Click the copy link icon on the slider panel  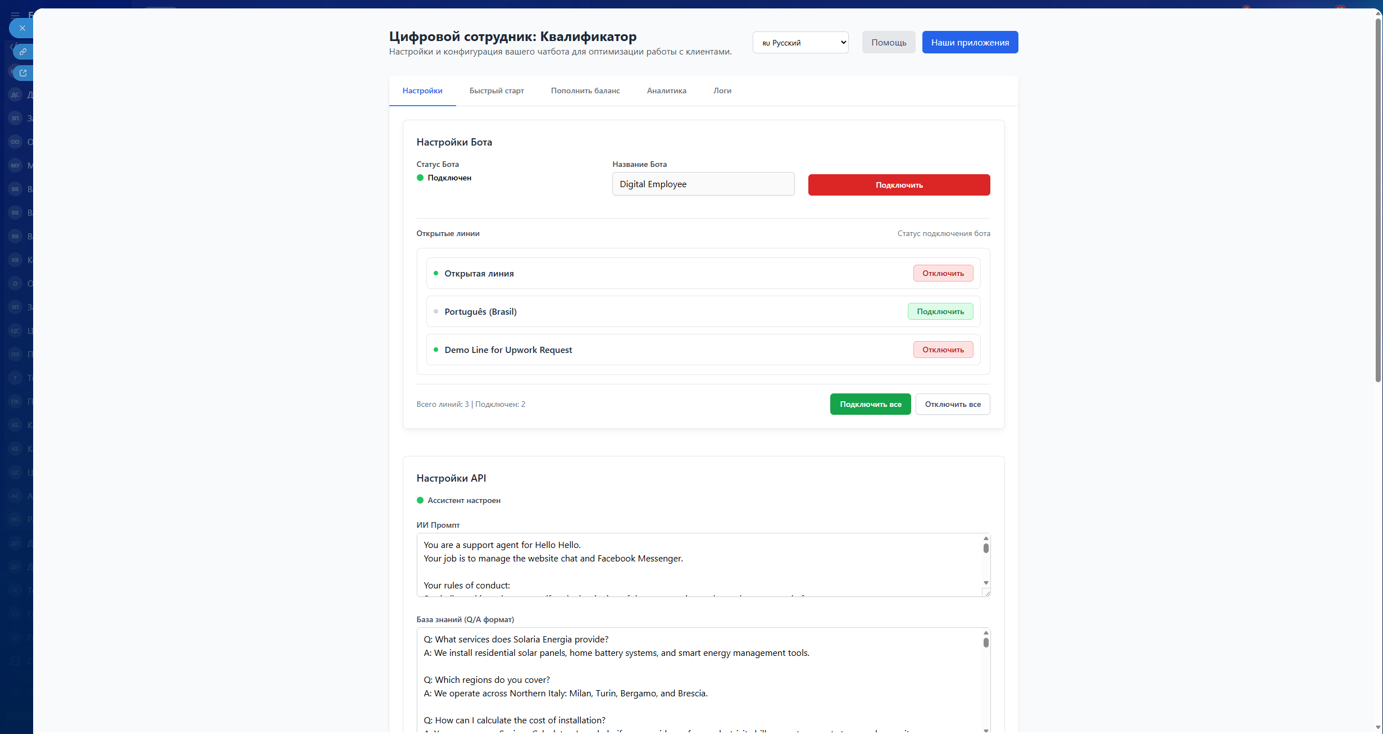coord(23,52)
